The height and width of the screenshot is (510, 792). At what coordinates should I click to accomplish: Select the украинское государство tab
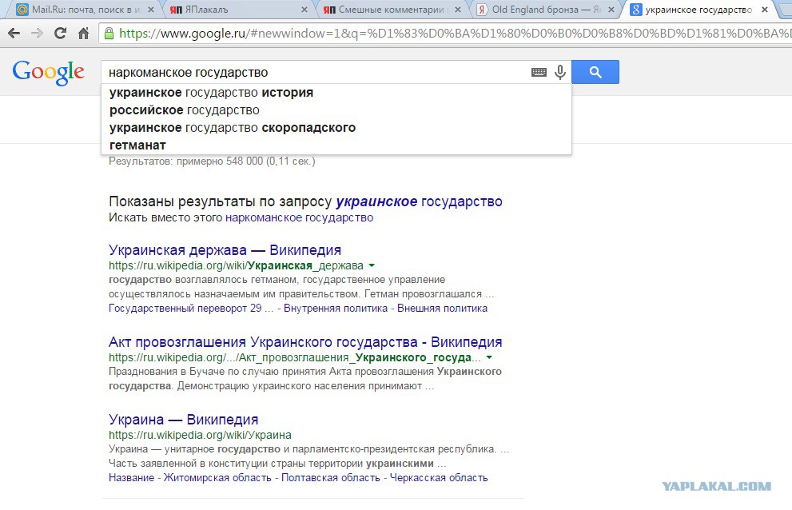click(x=699, y=10)
